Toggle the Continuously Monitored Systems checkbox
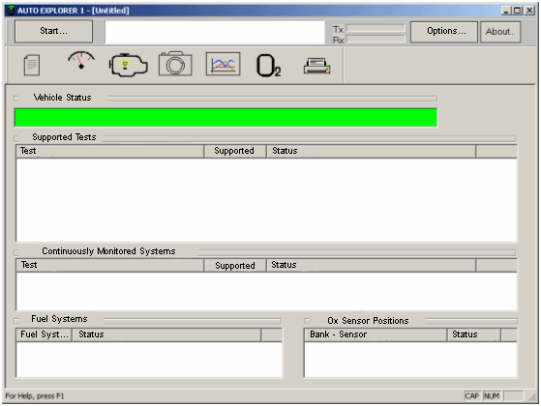The width and height of the screenshot is (541, 406). pos(16,252)
